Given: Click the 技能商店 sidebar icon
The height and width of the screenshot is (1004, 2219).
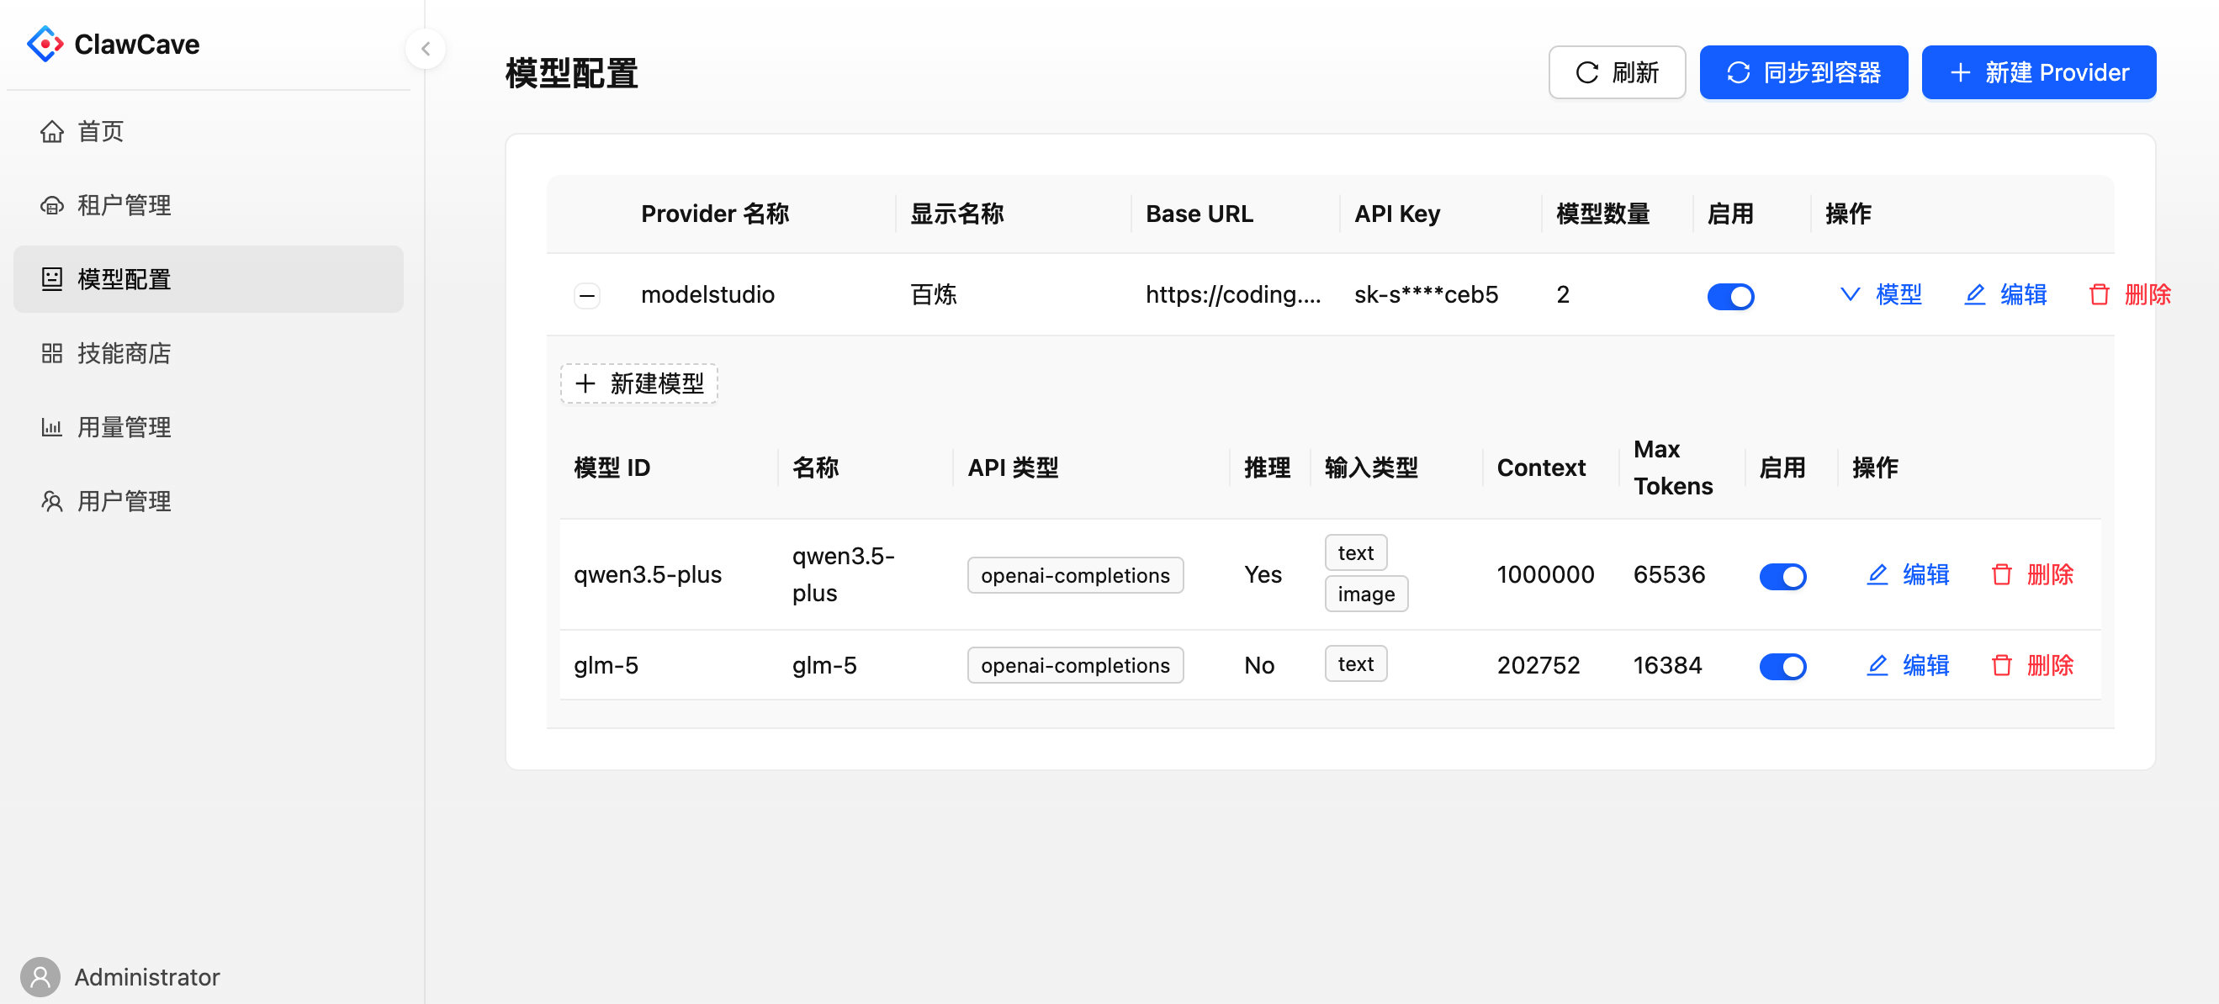Looking at the screenshot, I should (x=51, y=353).
